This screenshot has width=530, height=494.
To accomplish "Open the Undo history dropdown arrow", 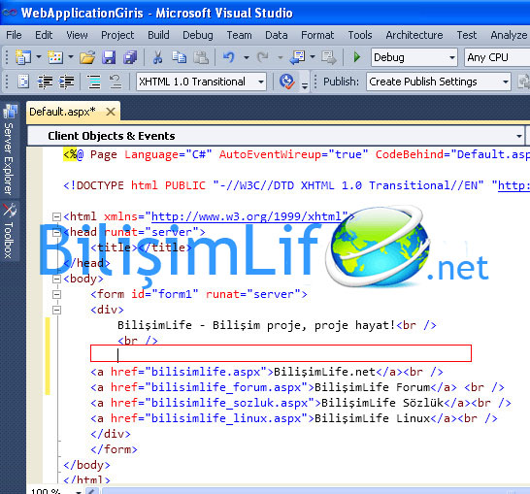I will (247, 57).
